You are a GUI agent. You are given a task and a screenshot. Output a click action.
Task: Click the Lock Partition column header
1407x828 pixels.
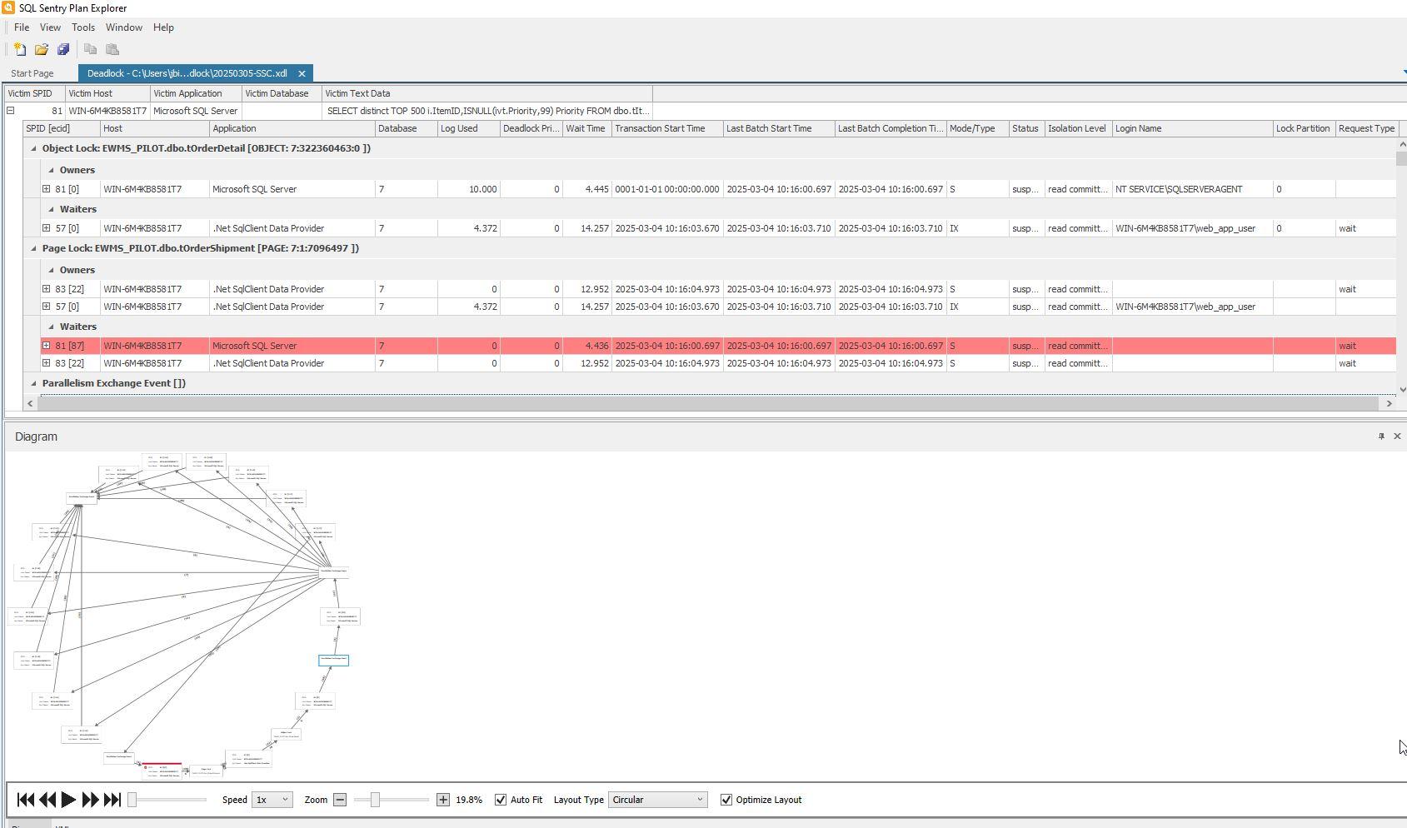1304,128
